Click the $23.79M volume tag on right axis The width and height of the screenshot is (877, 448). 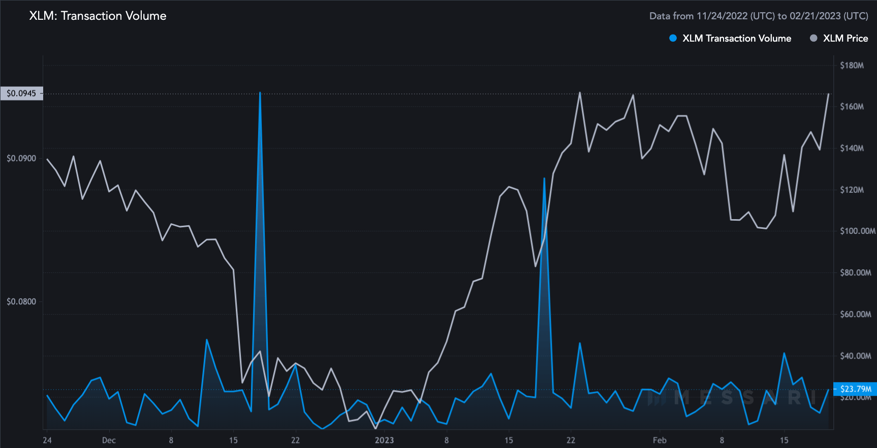pos(856,389)
